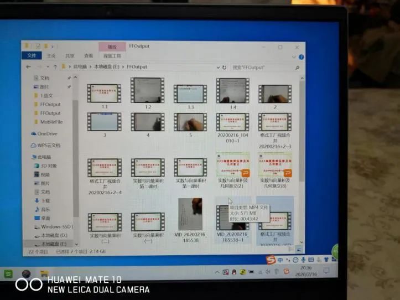Image resolution: width=400 pixels, height=300 pixels.
Task: Open 下载 folder in sidebar
Action: 43,200
